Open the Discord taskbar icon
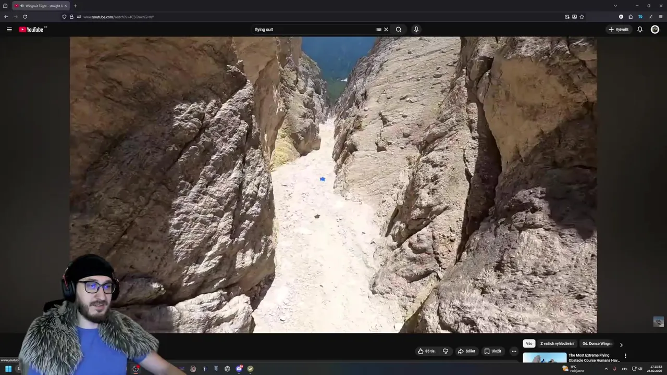 click(x=239, y=369)
